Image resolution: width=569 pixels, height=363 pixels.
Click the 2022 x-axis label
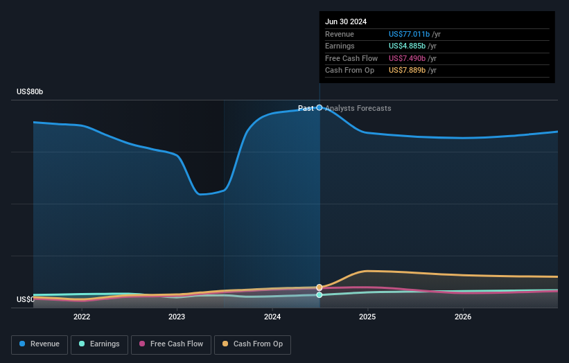[x=82, y=317]
